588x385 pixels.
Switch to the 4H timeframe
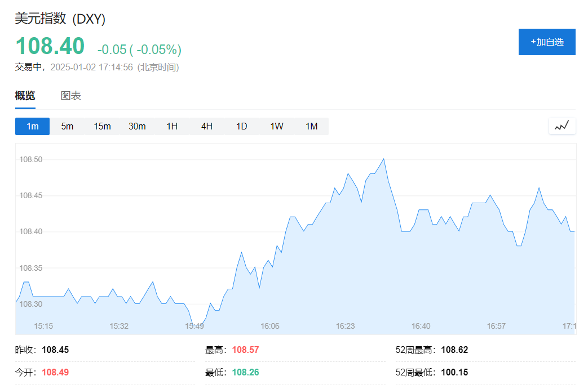tap(206, 126)
